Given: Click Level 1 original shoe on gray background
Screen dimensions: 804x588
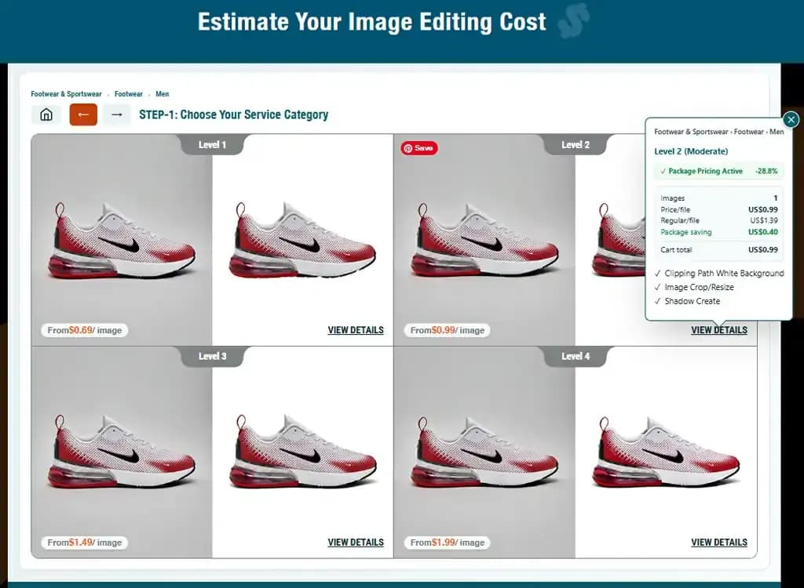Looking at the screenshot, I should (122, 241).
